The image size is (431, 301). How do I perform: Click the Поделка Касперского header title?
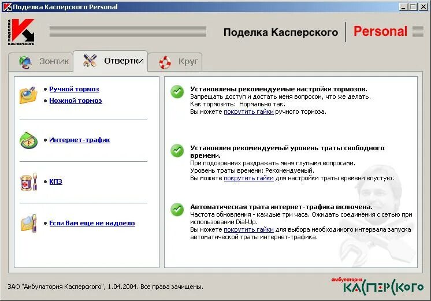click(x=281, y=32)
